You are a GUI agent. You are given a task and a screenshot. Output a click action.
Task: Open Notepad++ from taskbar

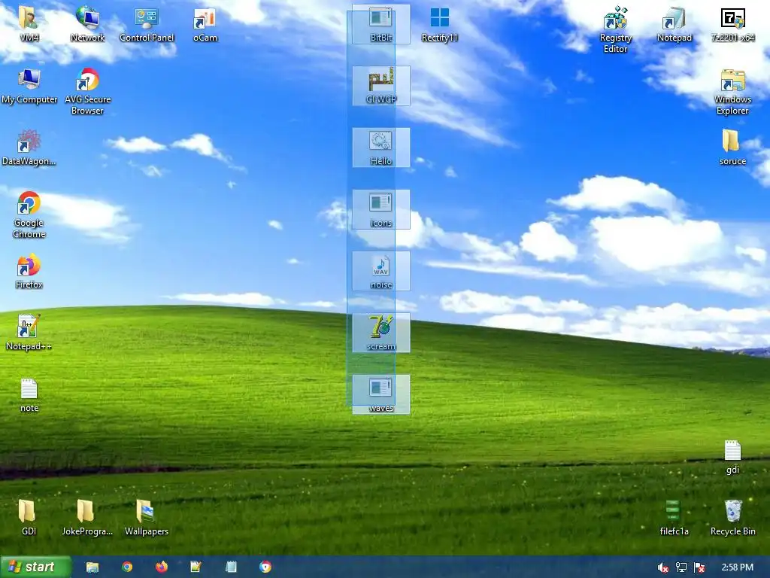click(196, 567)
